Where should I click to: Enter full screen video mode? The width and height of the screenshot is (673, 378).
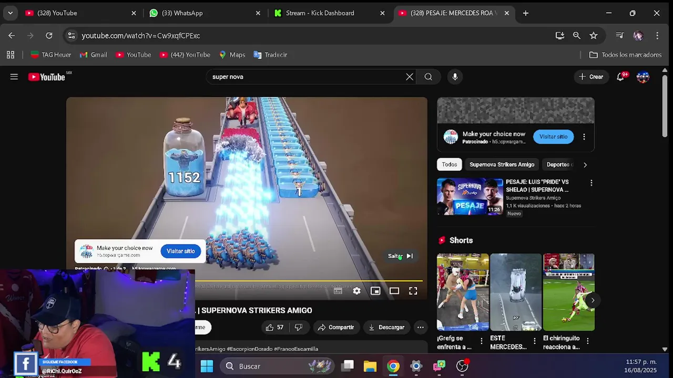[x=413, y=291]
